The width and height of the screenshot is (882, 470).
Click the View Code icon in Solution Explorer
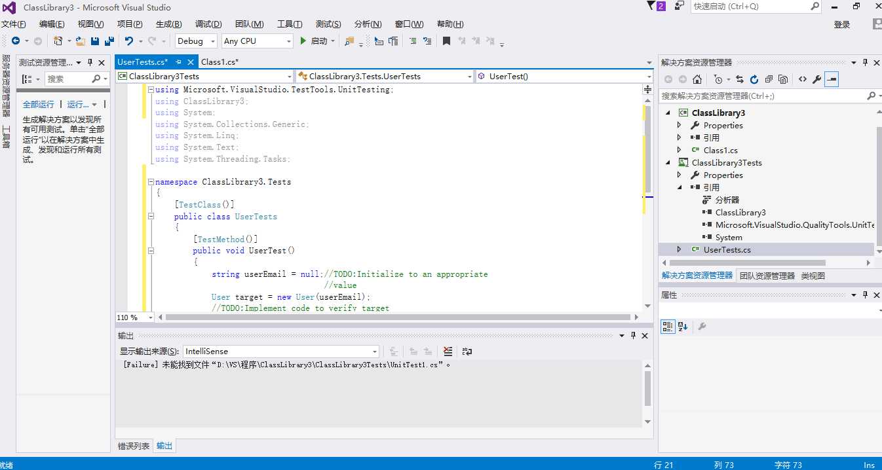tap(802, 79)
